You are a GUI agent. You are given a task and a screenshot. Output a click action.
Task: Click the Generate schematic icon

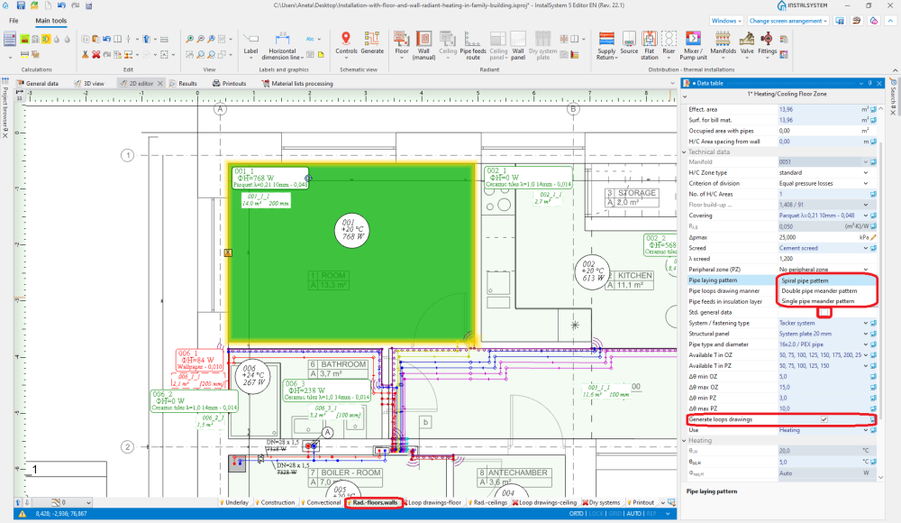372,43
